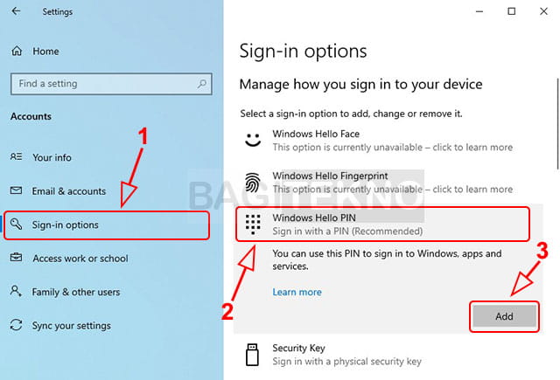Click the 'Settings' window title text
The width and height of the screenshot is (560, 380).
pyautogui.click(x=58, y=11)
